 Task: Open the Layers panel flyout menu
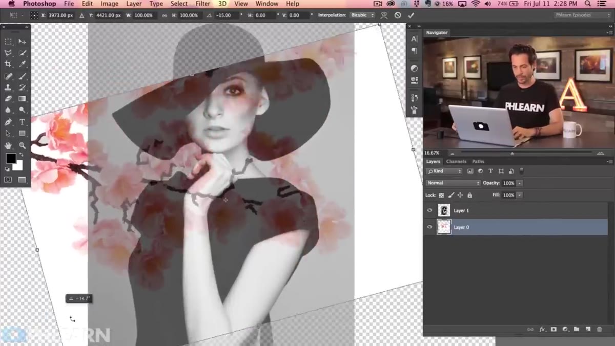pos(609,162)
